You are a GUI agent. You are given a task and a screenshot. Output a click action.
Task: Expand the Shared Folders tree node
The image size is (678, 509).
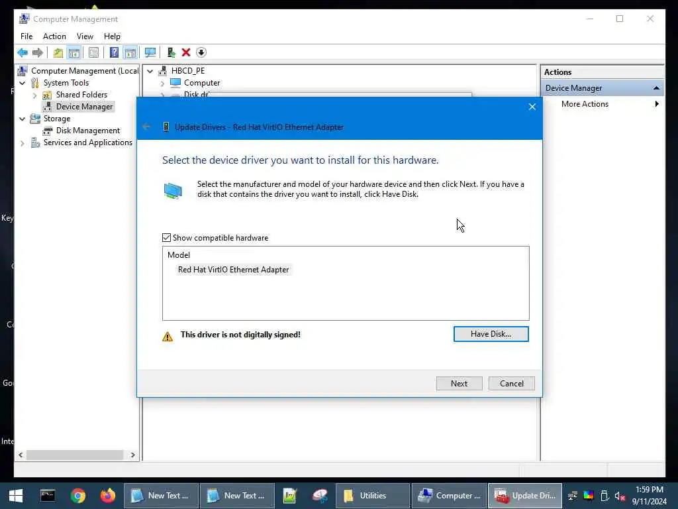(34, 95)
